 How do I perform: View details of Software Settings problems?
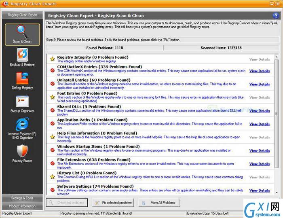coord(260,190)
